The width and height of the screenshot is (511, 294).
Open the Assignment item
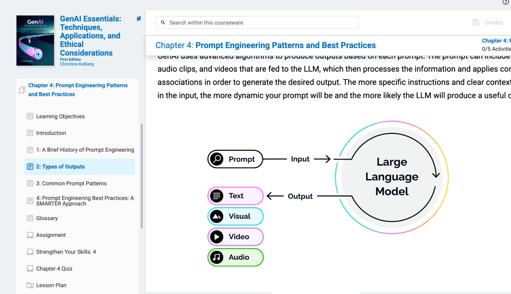tap(51, 235)
